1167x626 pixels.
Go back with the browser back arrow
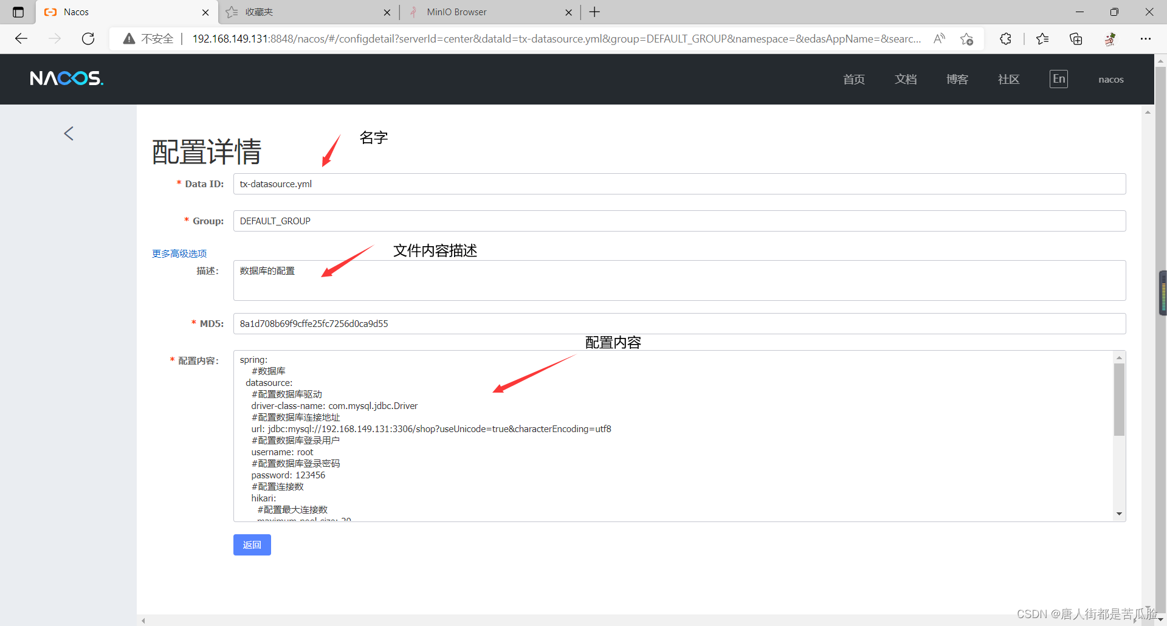pyautogui.click(x=21, y=39)
